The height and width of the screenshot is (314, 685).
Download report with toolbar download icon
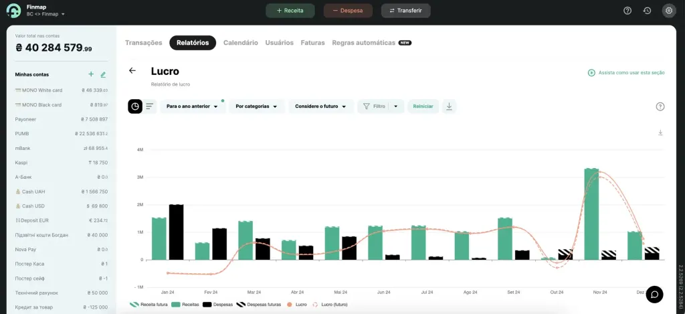tap(449, 106)
